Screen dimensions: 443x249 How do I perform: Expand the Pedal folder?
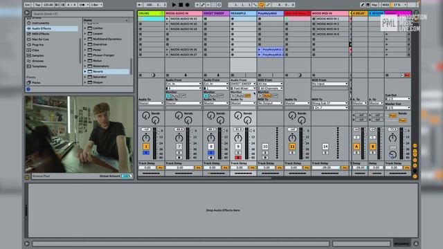coord(85,50)
